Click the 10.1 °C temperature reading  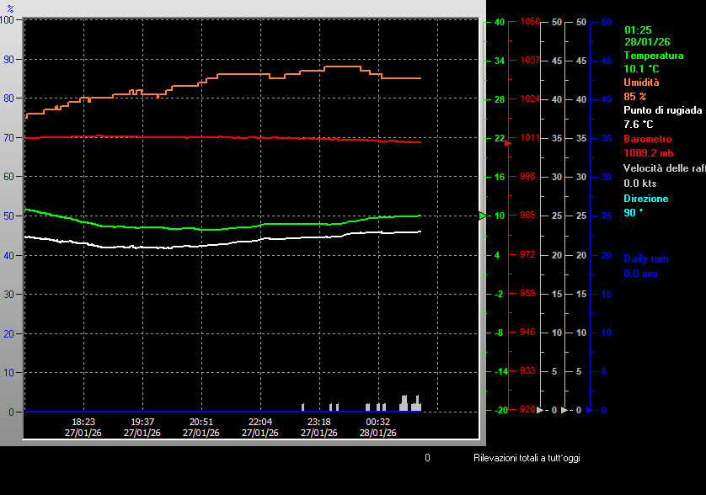pyautogui.click(x=641, y=69)
